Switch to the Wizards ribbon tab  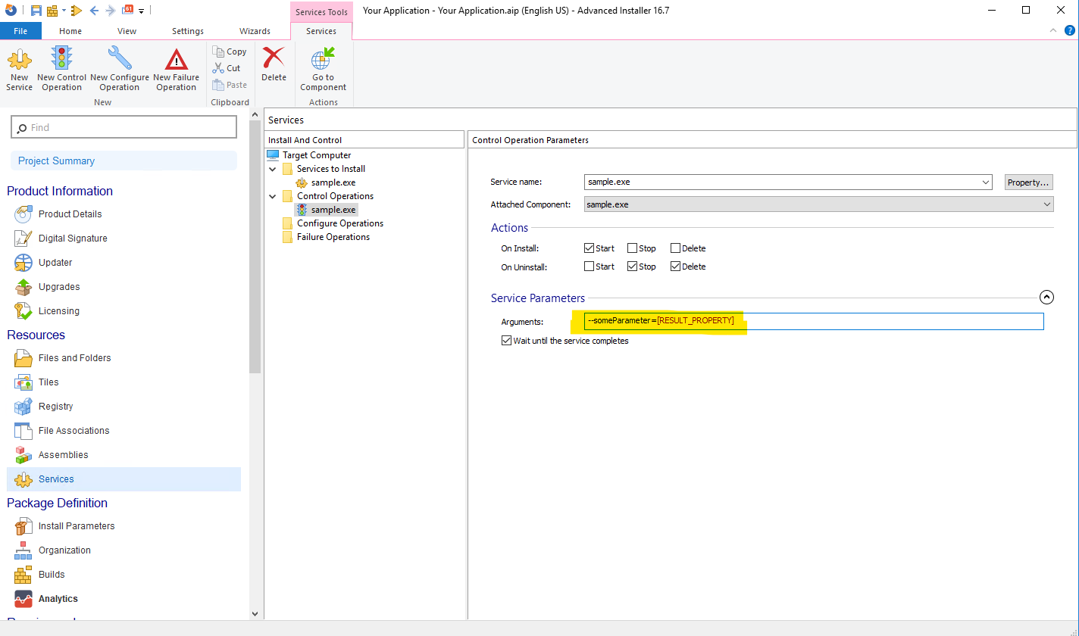pos(255,31)
